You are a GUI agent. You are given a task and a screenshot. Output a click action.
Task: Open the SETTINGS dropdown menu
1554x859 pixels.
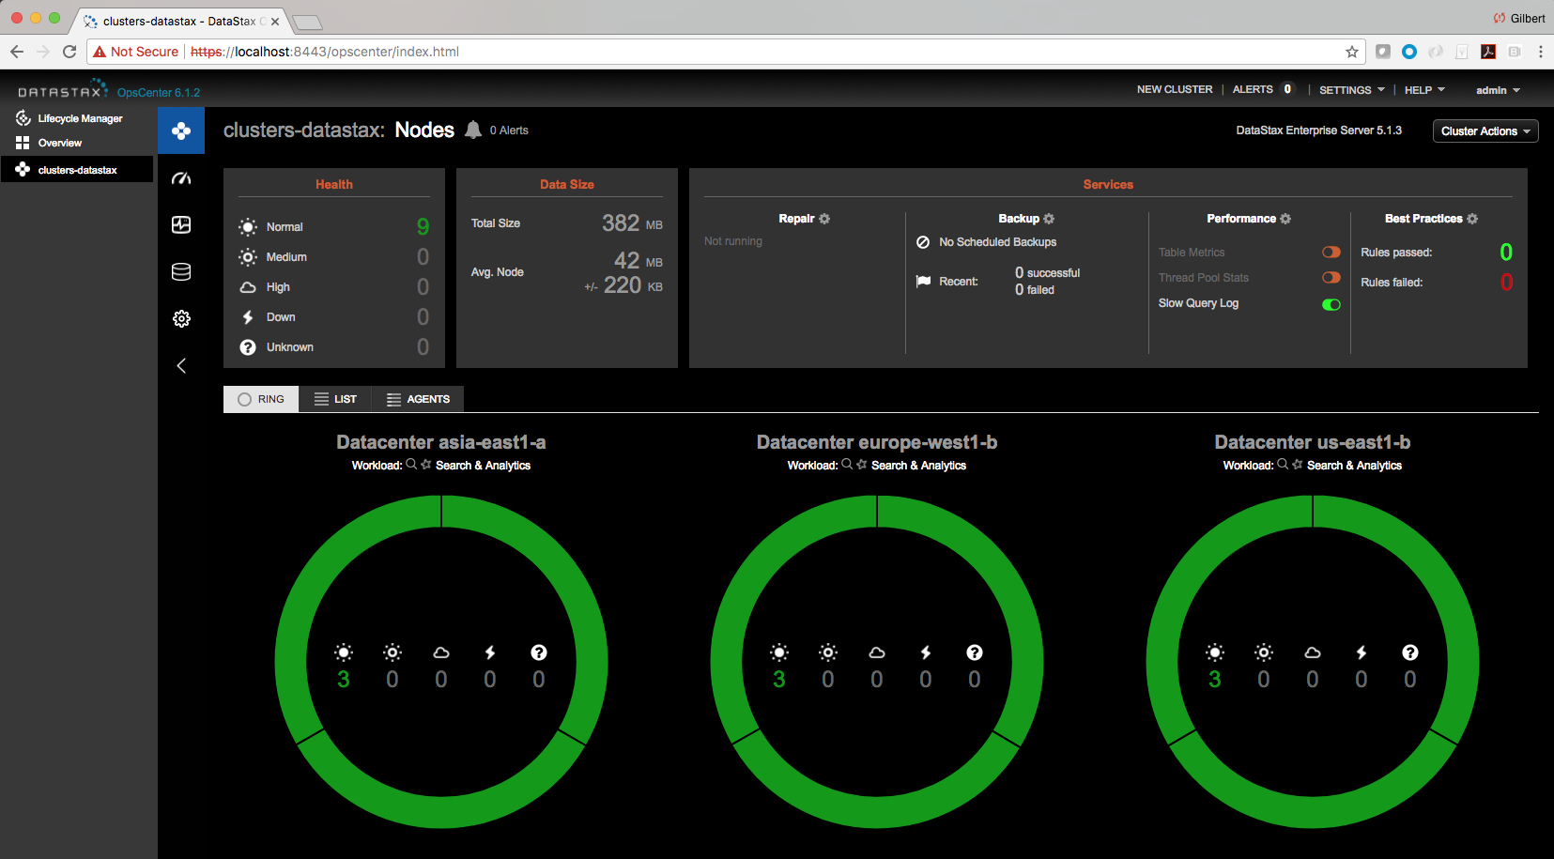pos(1351,90)
